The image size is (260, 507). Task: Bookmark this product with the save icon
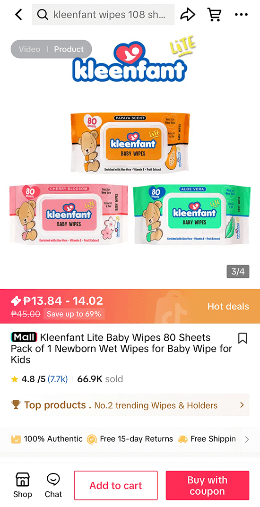(243, 338)
